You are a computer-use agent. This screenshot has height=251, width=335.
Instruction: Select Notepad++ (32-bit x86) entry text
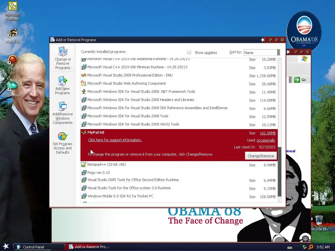106,164
